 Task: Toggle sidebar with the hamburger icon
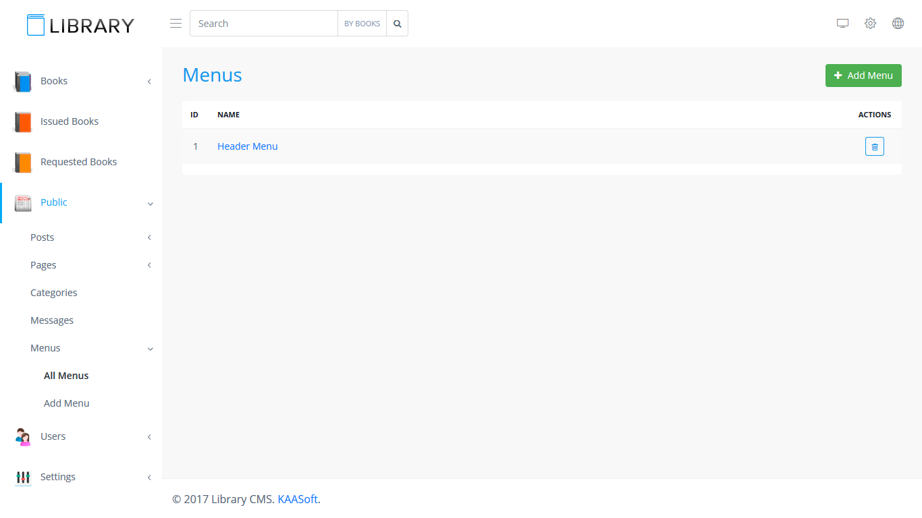tap(175, 24)
